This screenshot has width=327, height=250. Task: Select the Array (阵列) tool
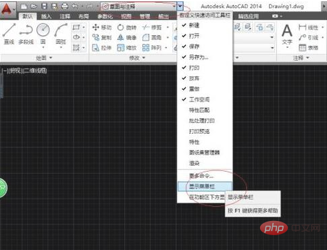152,47
